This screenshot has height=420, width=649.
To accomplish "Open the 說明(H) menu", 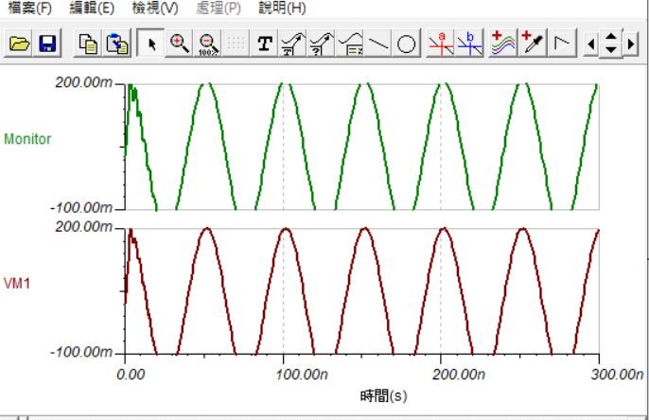I will [x=282, y=8].
